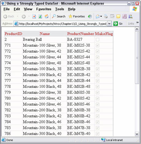The width and height of the screenshot is (141, 144).
Task: Click the Refresh page icon
Action: (x=40, y=16)
